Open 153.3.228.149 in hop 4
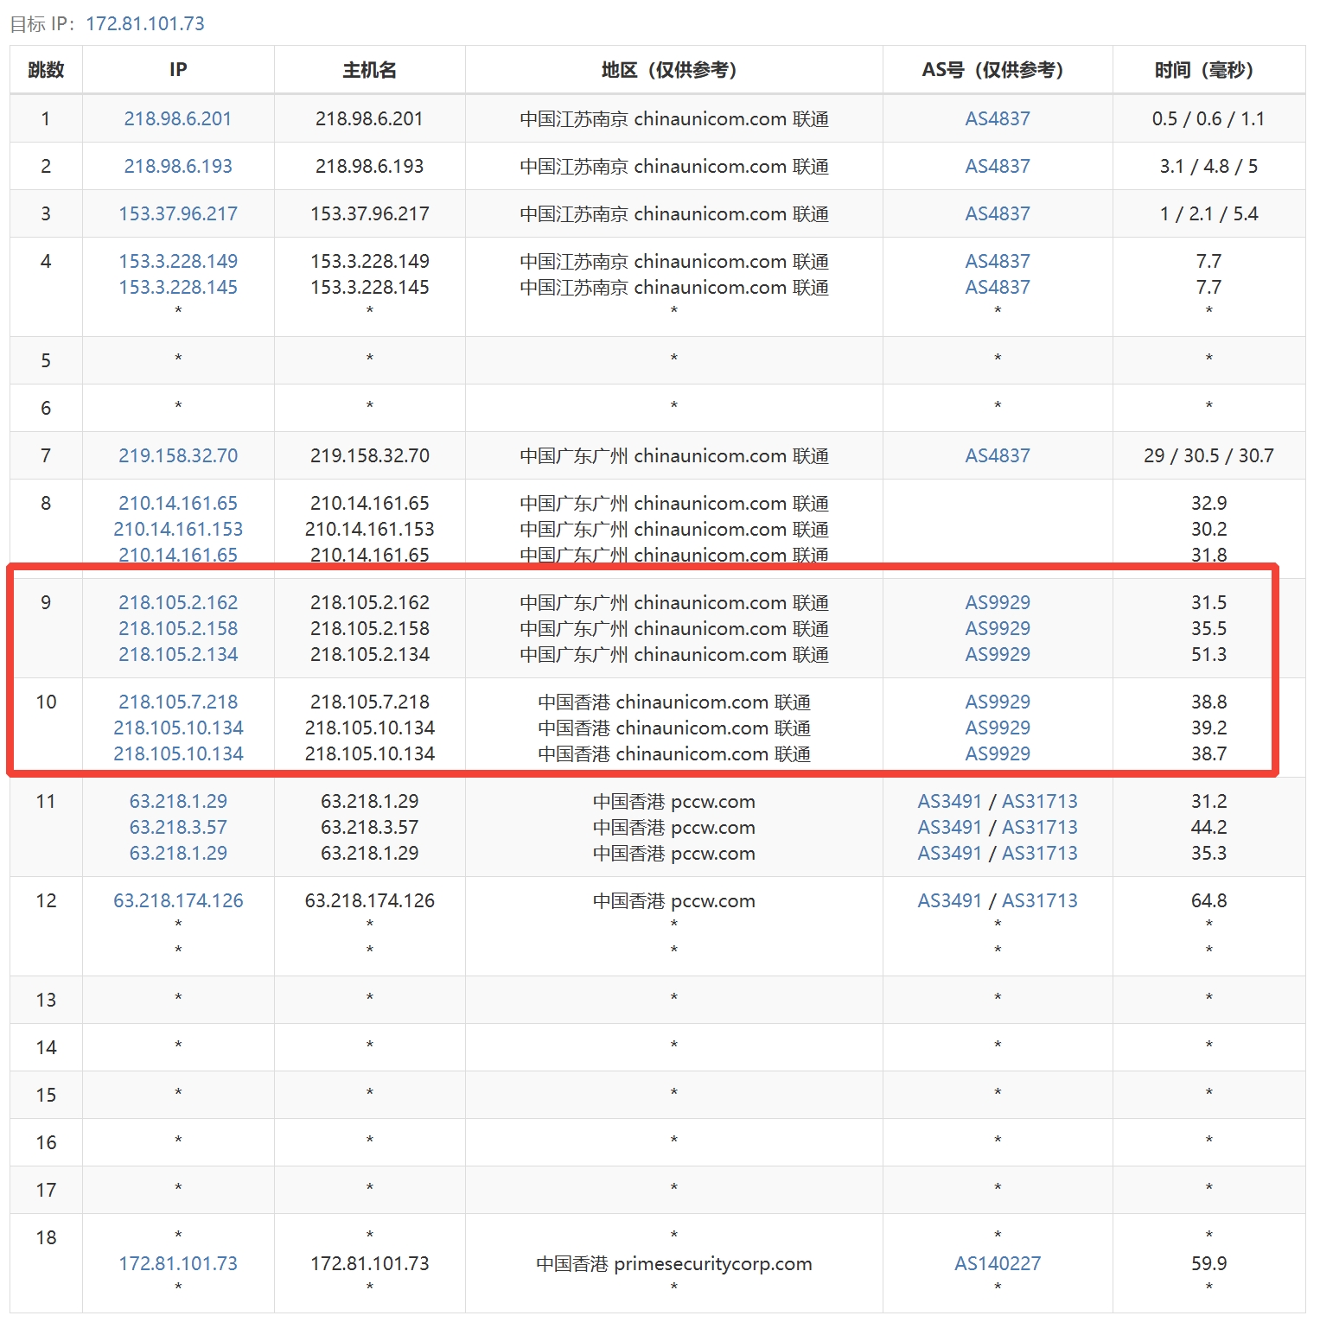The image size is (1320, 1322). point(178,261)
